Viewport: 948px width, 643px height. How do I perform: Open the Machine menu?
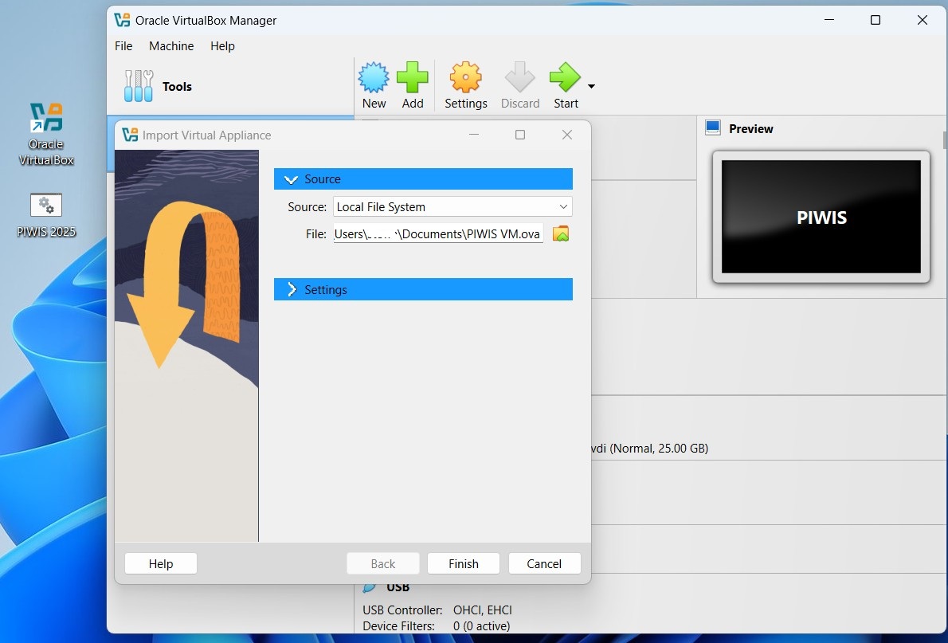[171, 46]
